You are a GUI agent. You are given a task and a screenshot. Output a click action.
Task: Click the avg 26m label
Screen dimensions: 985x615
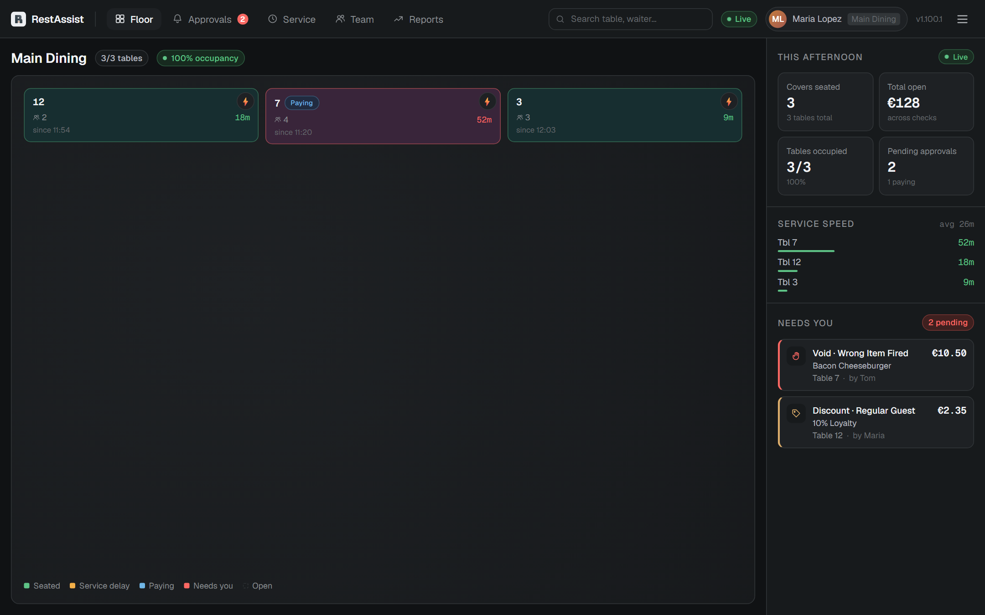coord(957,224)
